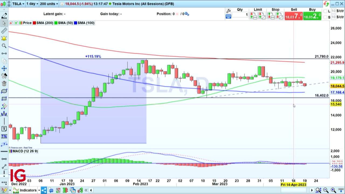This screenshot has height=194, width=345.
Task: Click the -130.58 MACD value tag
Action: (336, 167)
